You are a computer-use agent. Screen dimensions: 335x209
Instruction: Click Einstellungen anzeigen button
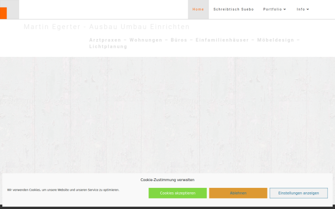click(299, 193)
